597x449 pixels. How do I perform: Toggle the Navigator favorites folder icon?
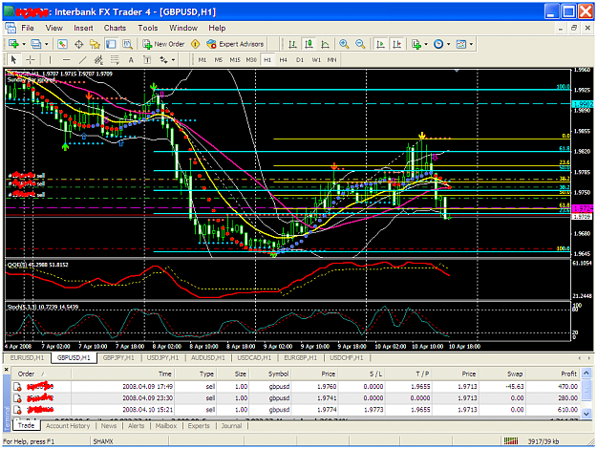[95, 44]
